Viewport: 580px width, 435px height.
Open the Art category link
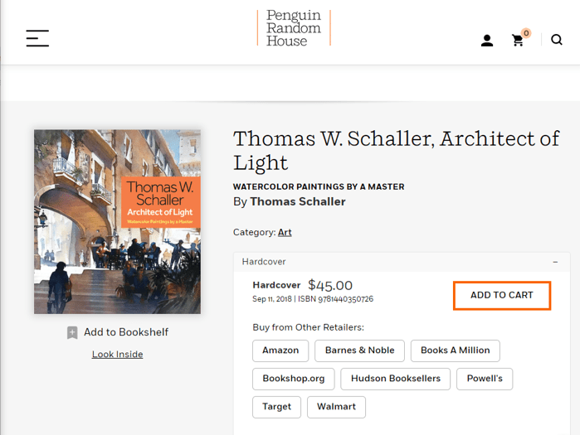(285, 233)
